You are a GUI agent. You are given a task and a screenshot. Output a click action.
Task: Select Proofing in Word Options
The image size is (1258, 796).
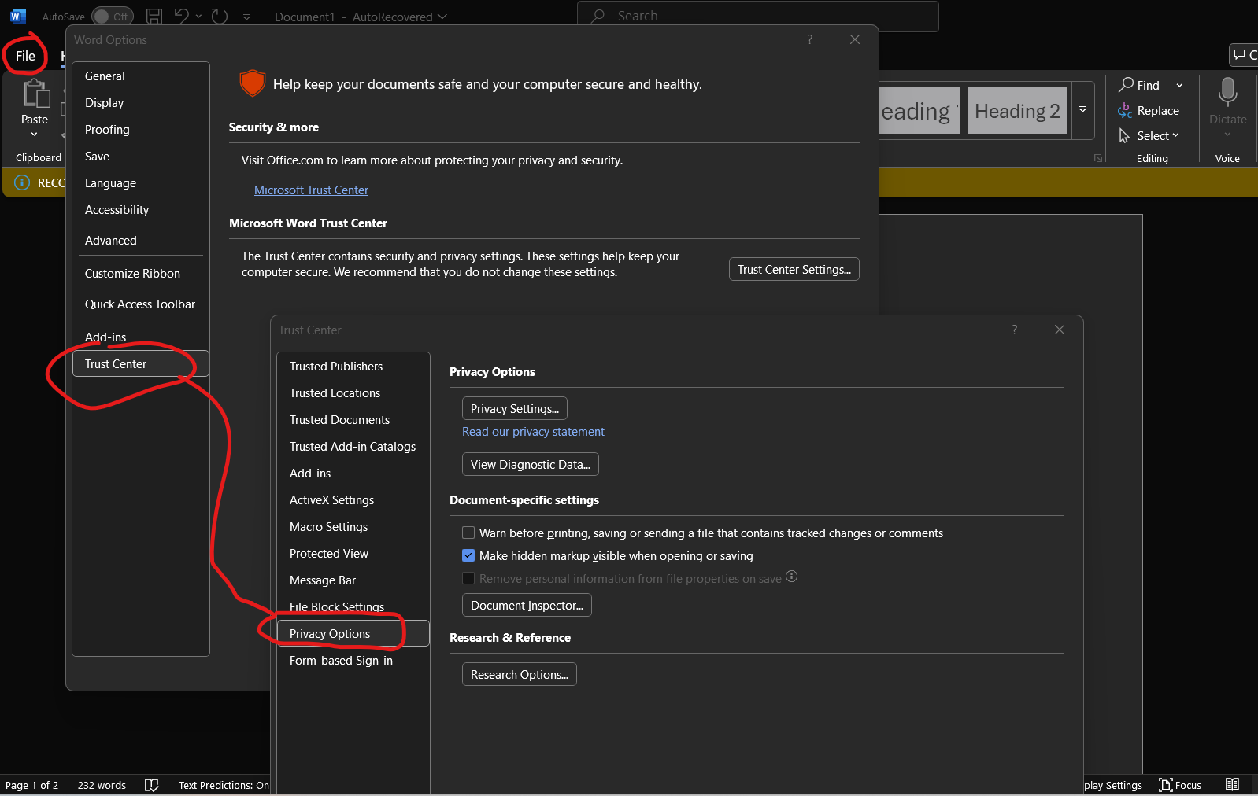[x=141, y=130]
